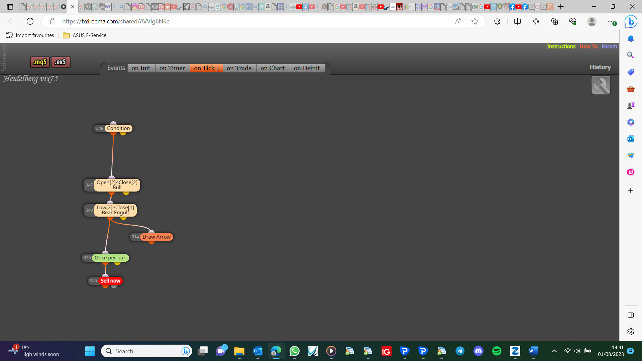Open sidebar search
642x361 pixels.
(x=631, y=55)
